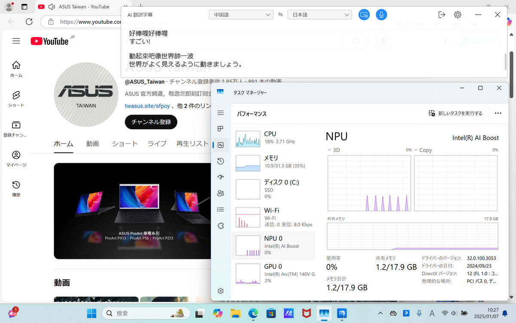The height and width of the screenshot is (323, 516).
Task: Toggle microphone input in AI subtitles
Action: [381, 15]
